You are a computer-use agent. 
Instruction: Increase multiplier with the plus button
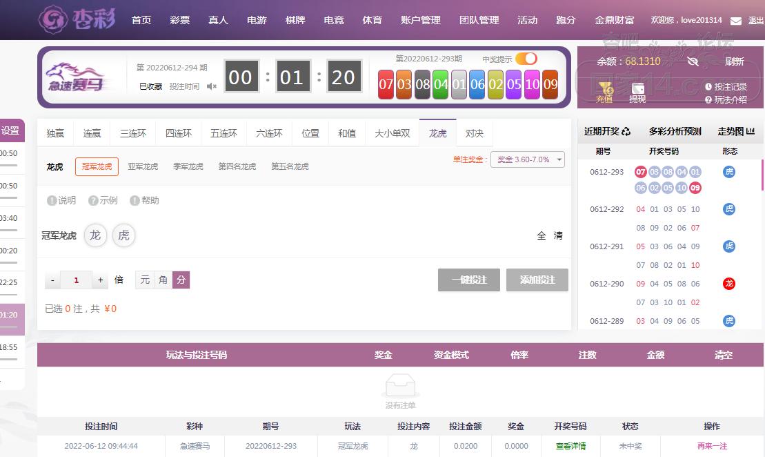point(101,280)
